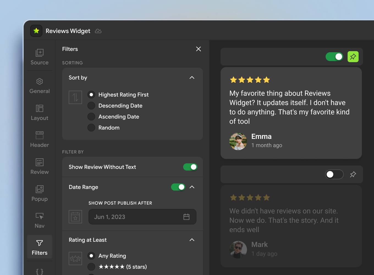This screenshot has height=275, width=374.
Task: Click the reviewer name Emma
Action: click(x=262, y=136)
